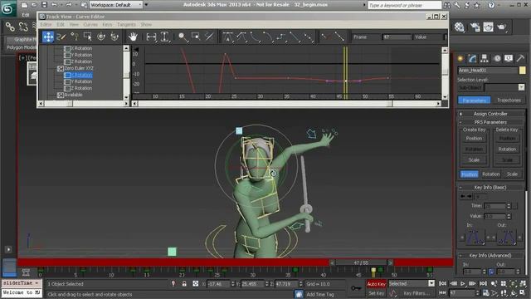Toggle Set Key mode

pos(376,293)
